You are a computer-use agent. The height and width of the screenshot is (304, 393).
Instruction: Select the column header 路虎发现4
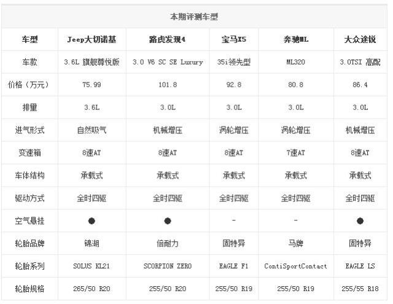(x=168, y=39)
